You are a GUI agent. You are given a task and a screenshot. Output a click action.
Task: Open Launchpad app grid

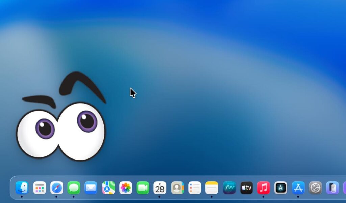40,188
